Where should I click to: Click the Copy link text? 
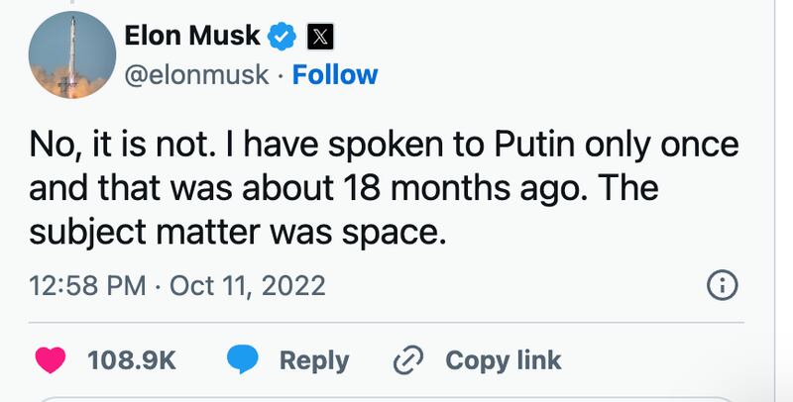(504, 359)
